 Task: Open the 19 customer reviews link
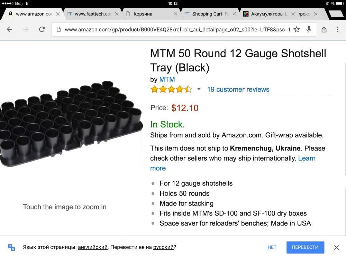238,89
